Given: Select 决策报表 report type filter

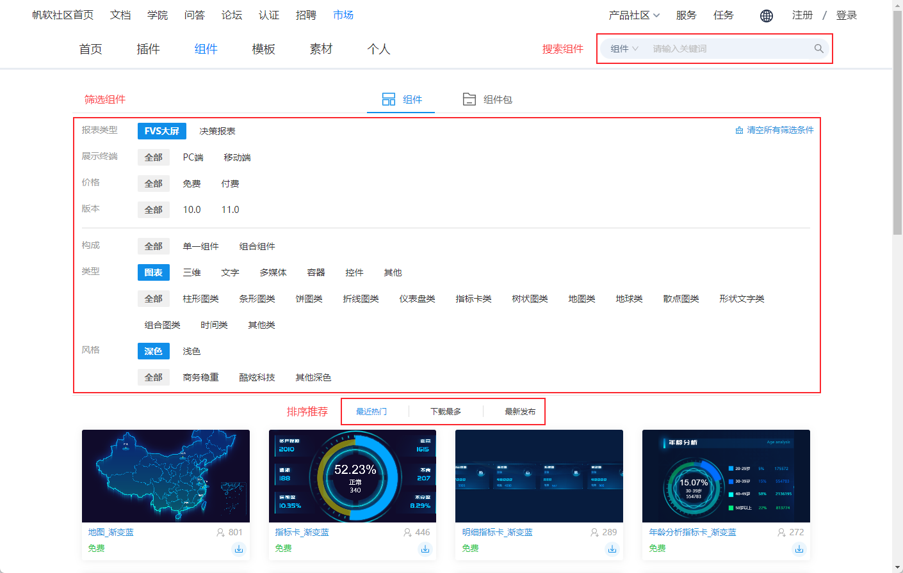Looking at the screenshot, I should tap(217, 131).
